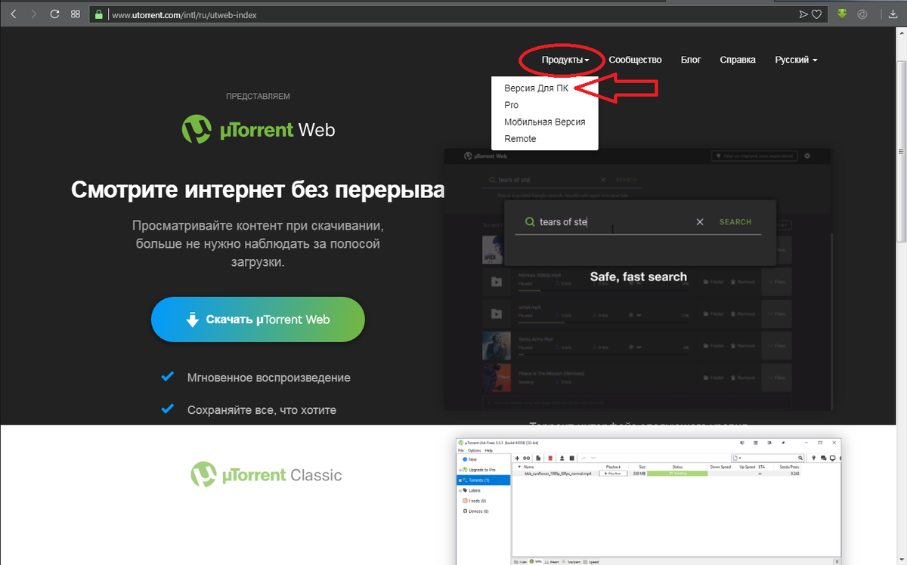
Task: Open Help menu in µTorrent Classic
Action: [488, 451]
